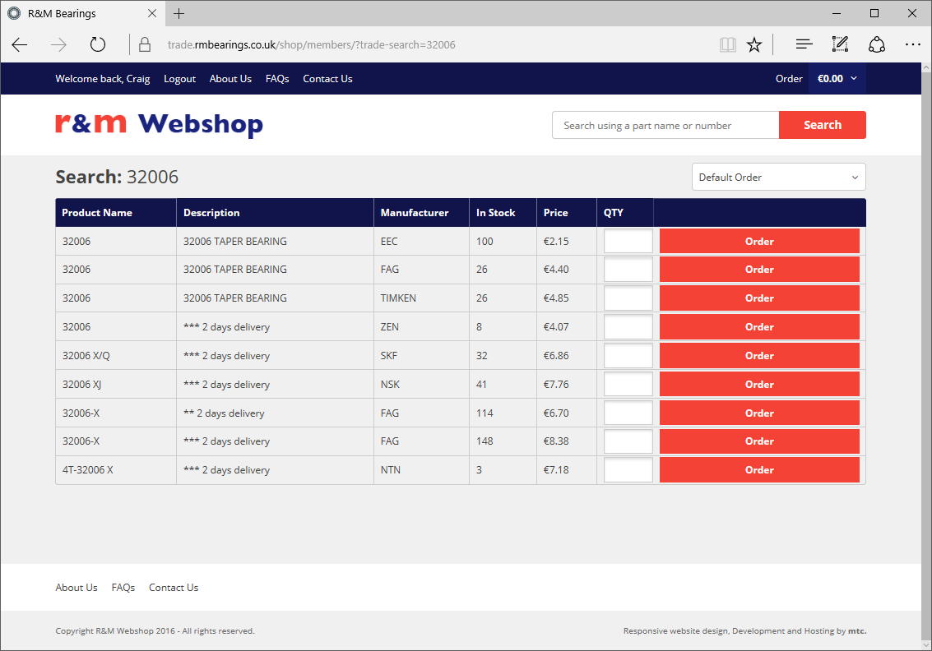The height and width of the screenshot is (651, 932).
Task: Open Contact Us in top navigation
Action: [327, 78]
